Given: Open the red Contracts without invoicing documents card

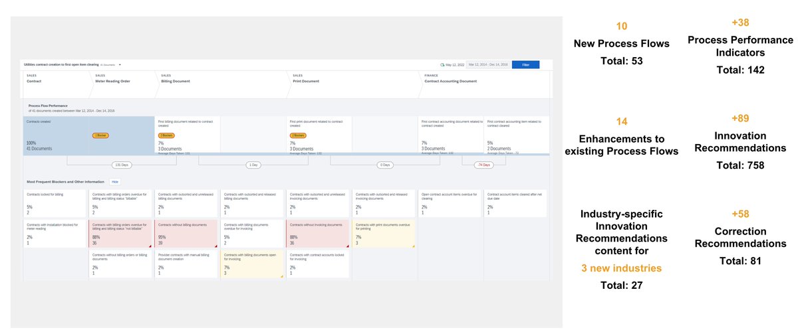Looking at the screenshot, I should coord(319,234).
